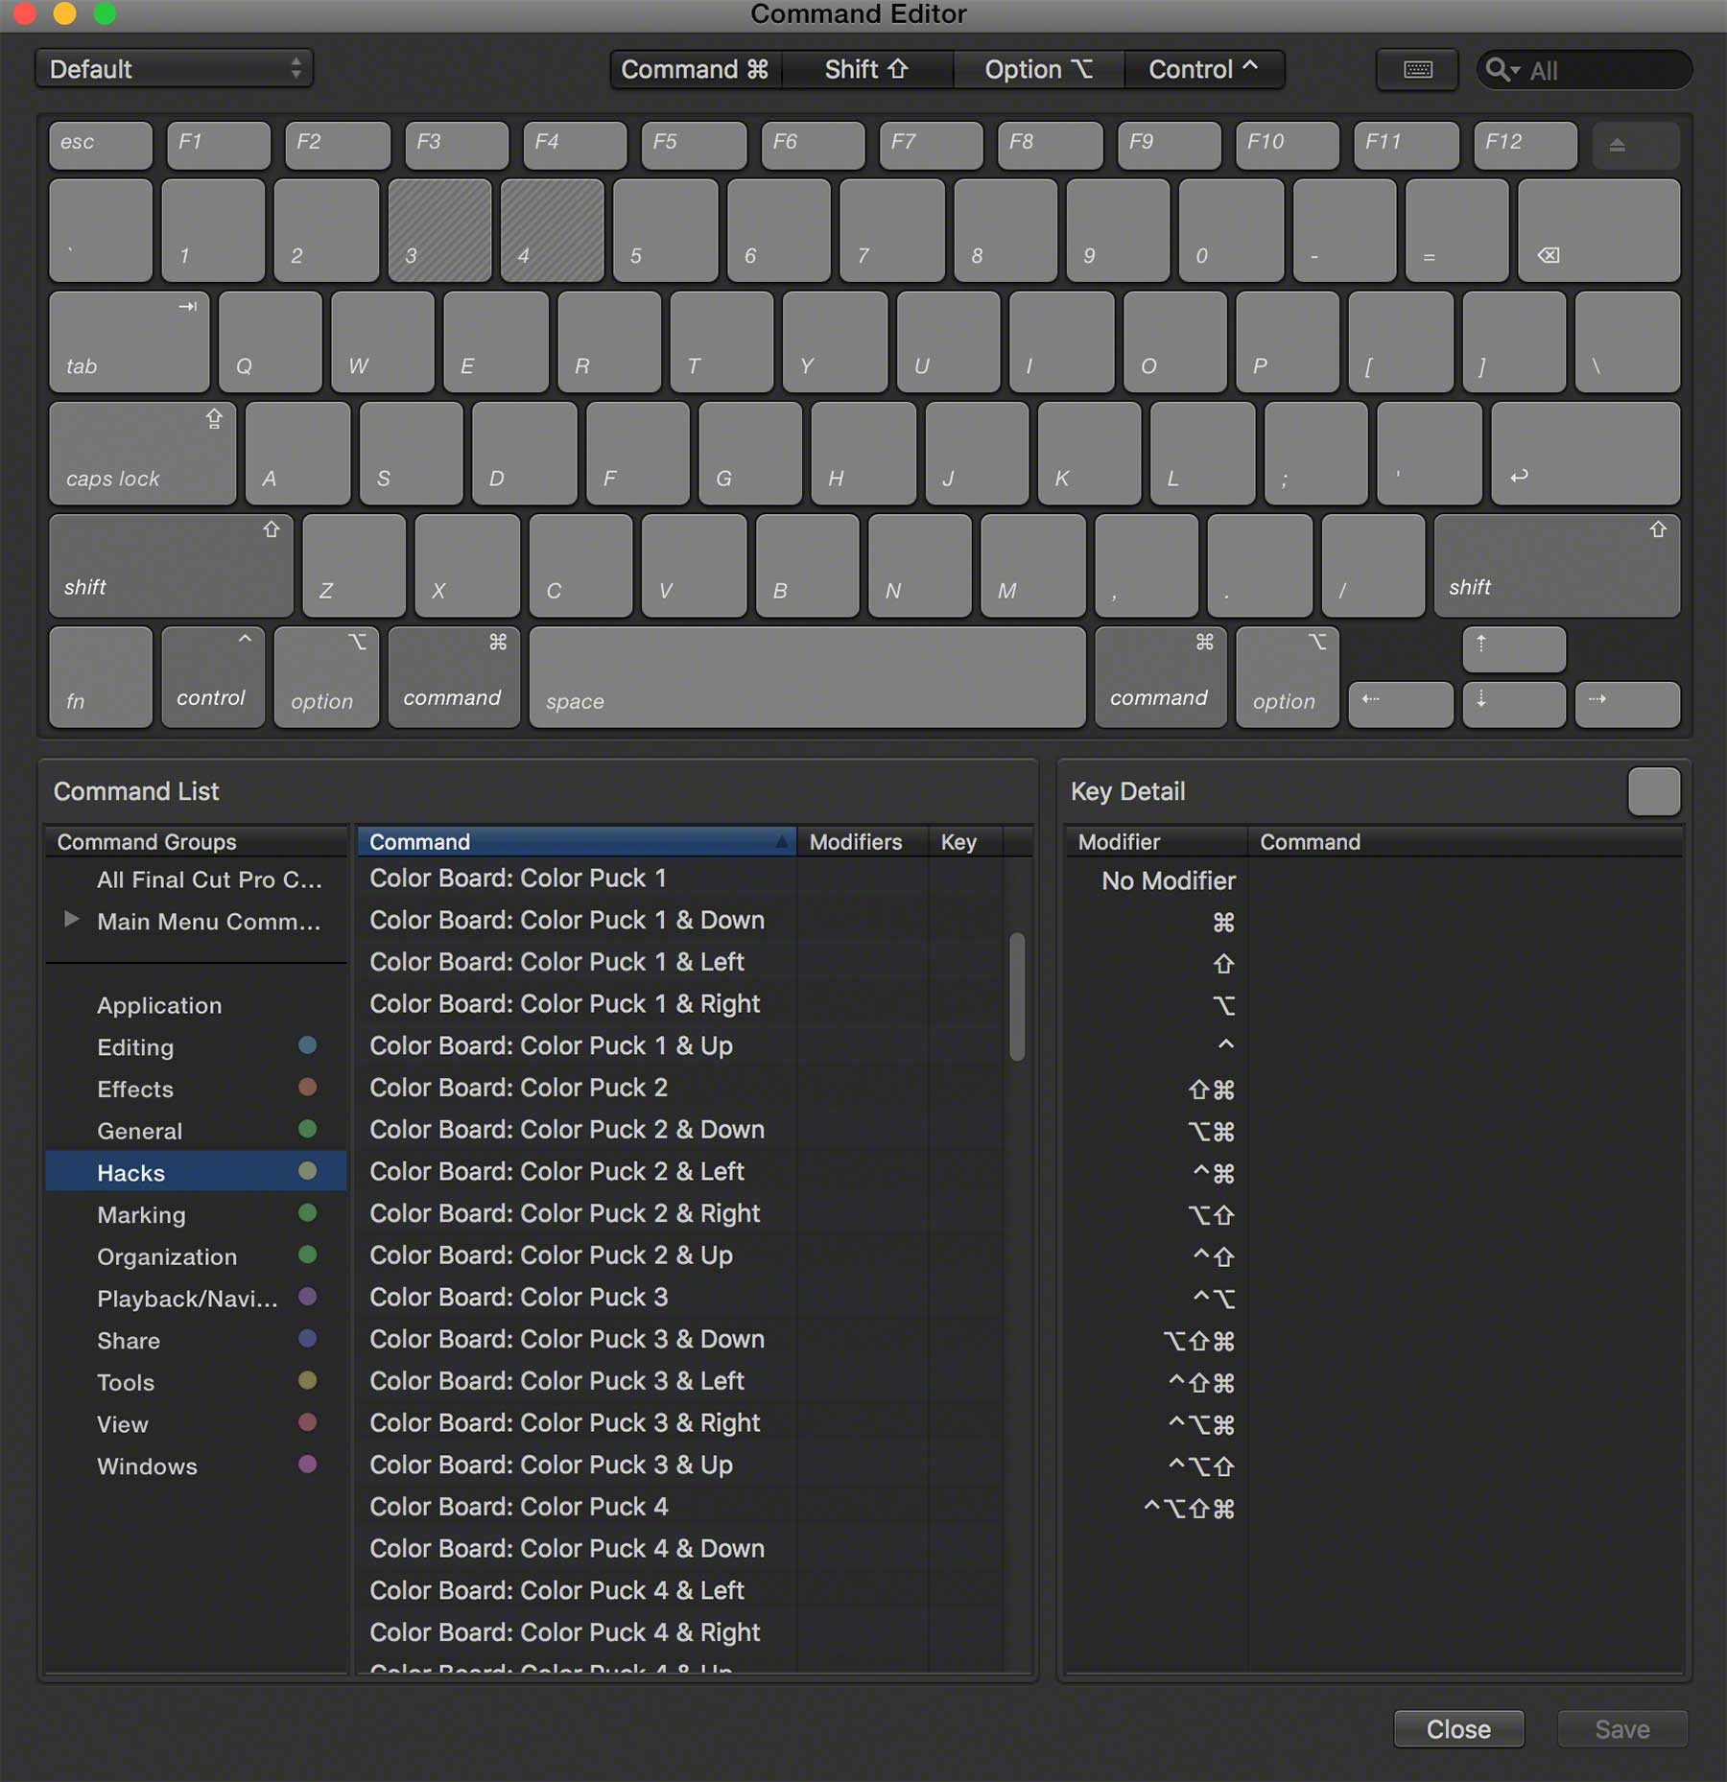Viewport: 1727px width, 1782px height.
Task: Select the Editing command group
Action: tap(196, 1046)
